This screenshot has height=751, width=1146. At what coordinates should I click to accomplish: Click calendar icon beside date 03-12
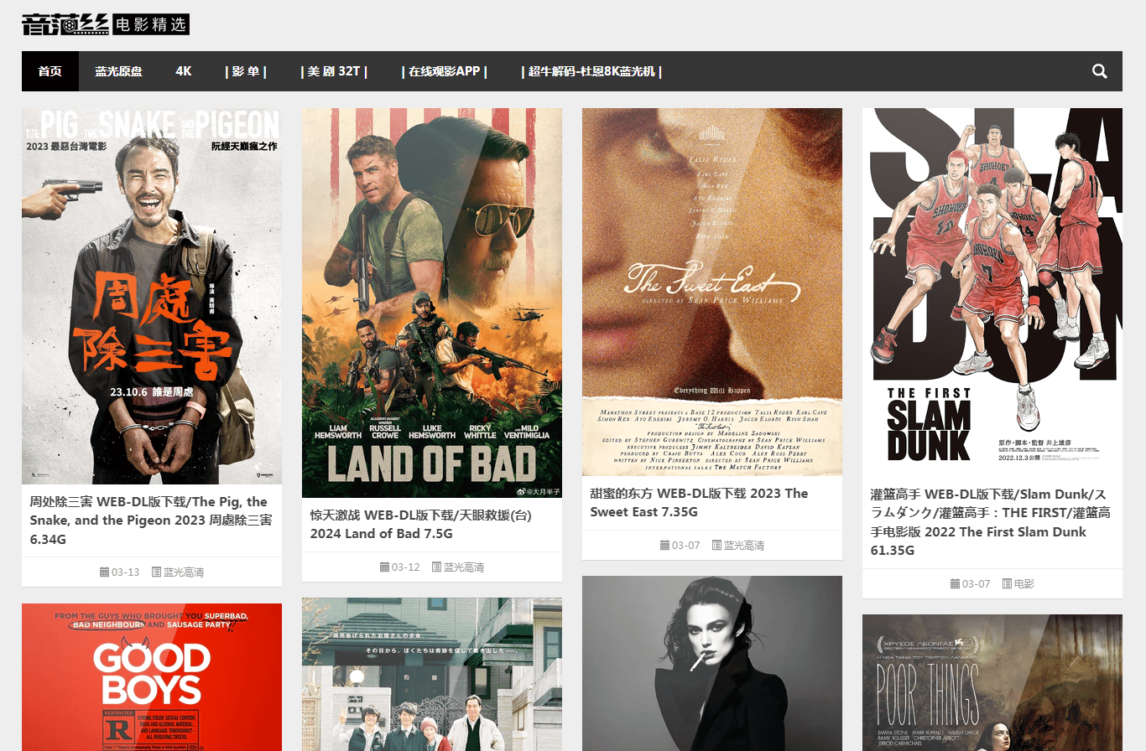click(385, 567)
